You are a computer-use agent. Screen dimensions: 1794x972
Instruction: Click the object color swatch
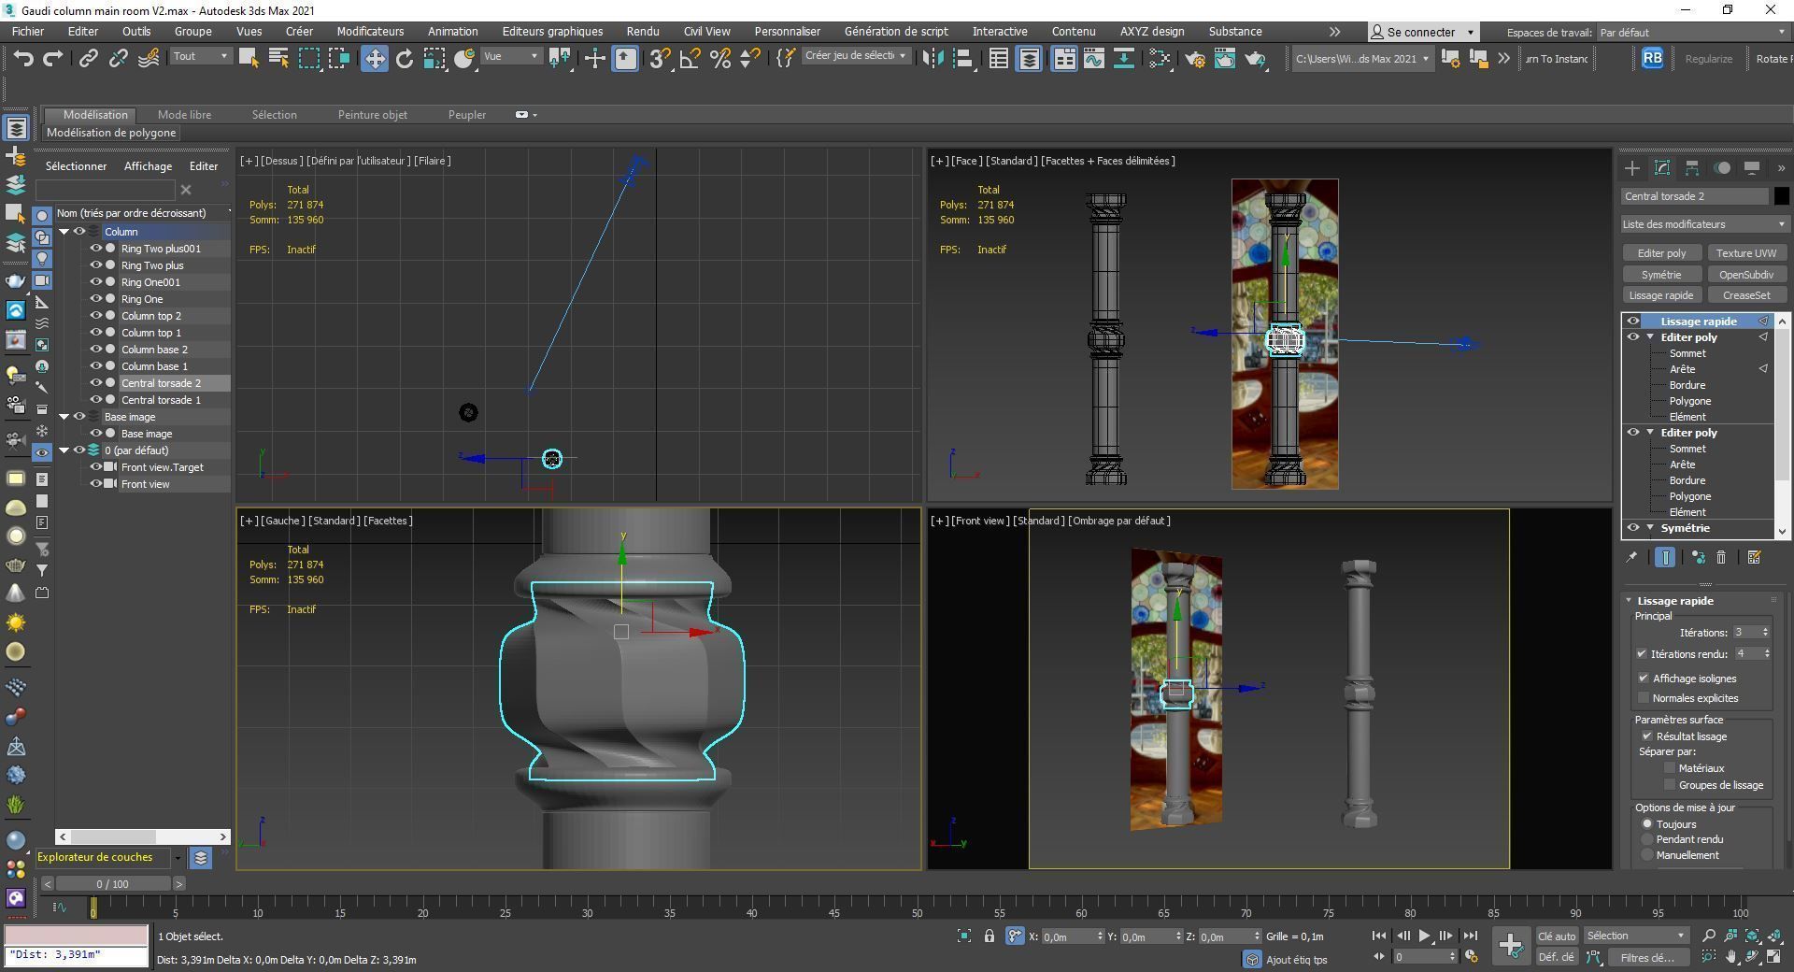point(1781,196)
